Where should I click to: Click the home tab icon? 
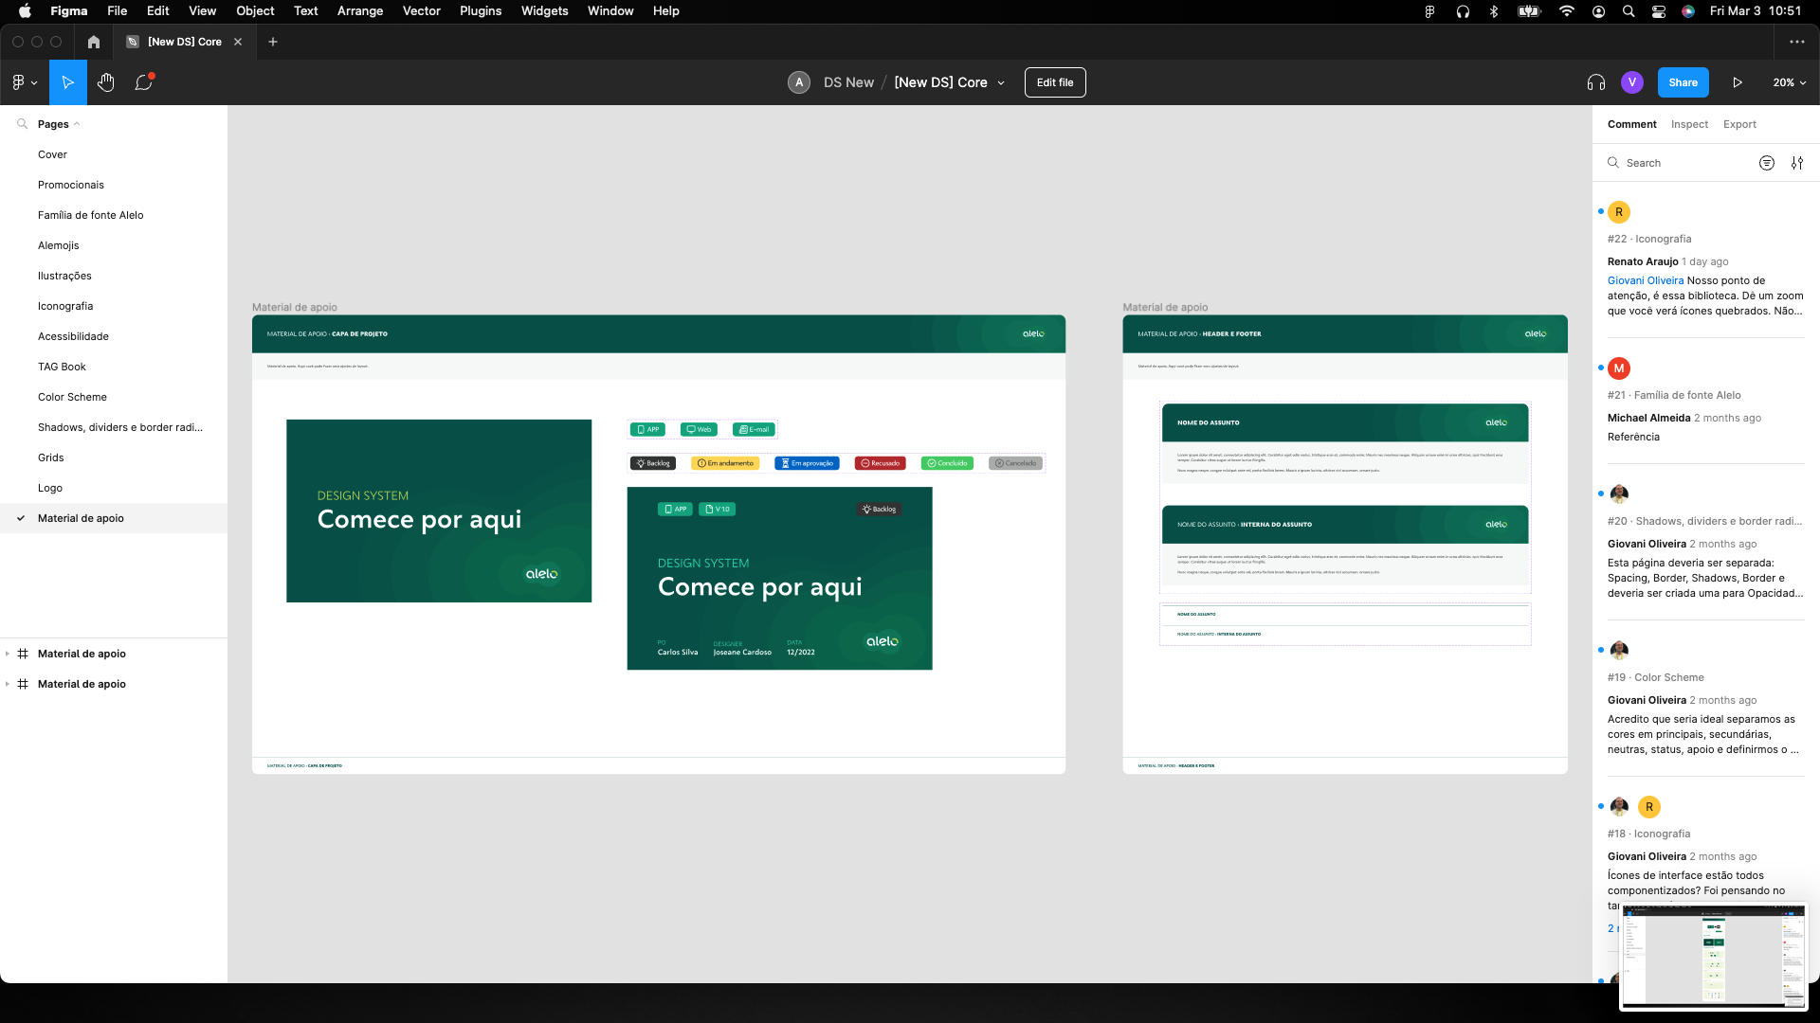pyautogui.click(x=93, y=42)
